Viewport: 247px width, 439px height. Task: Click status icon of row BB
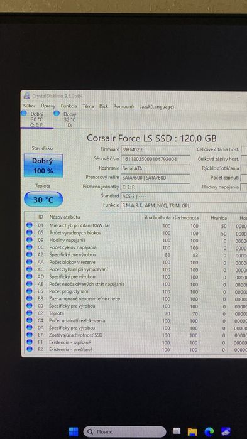30,298
